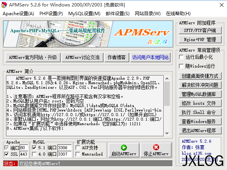Click the blog.s135.com text
The width and height of the screenshot is (227, 170).
(x=196, y=153)
